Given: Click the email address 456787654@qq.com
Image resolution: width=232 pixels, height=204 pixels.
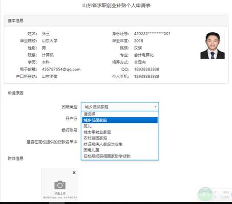Looking at the screenshot, I should [61, 70].
